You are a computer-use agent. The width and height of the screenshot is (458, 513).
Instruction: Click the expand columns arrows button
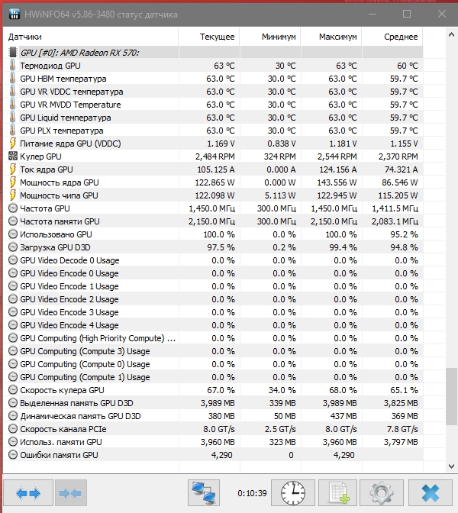[x=28, y=493]
